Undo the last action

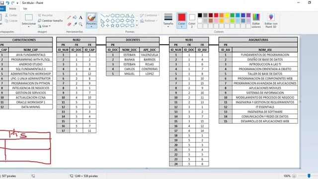point(7,3)
